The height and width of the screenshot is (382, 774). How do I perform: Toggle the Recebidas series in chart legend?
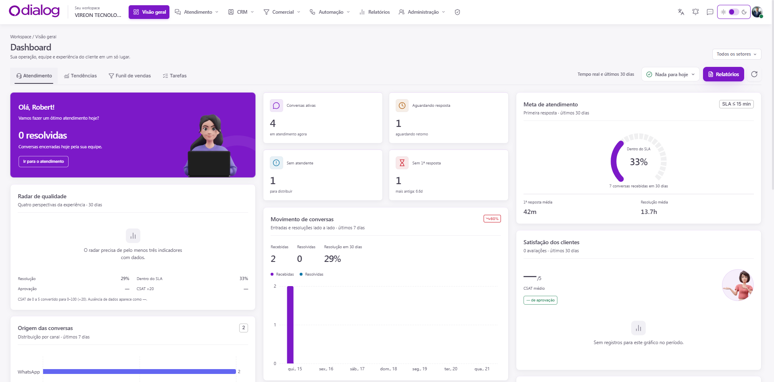point(282,274)
